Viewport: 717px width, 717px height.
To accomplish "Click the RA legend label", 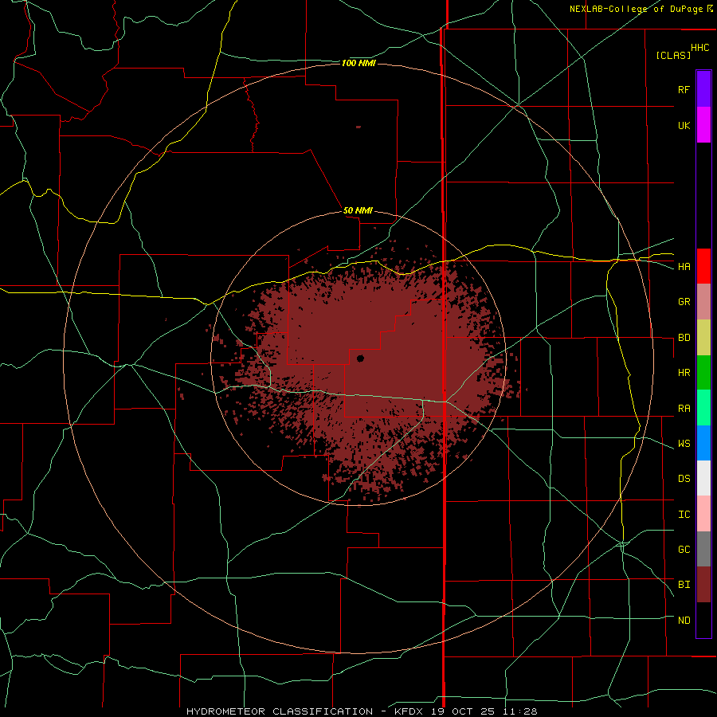I will [x=684, y=409].
